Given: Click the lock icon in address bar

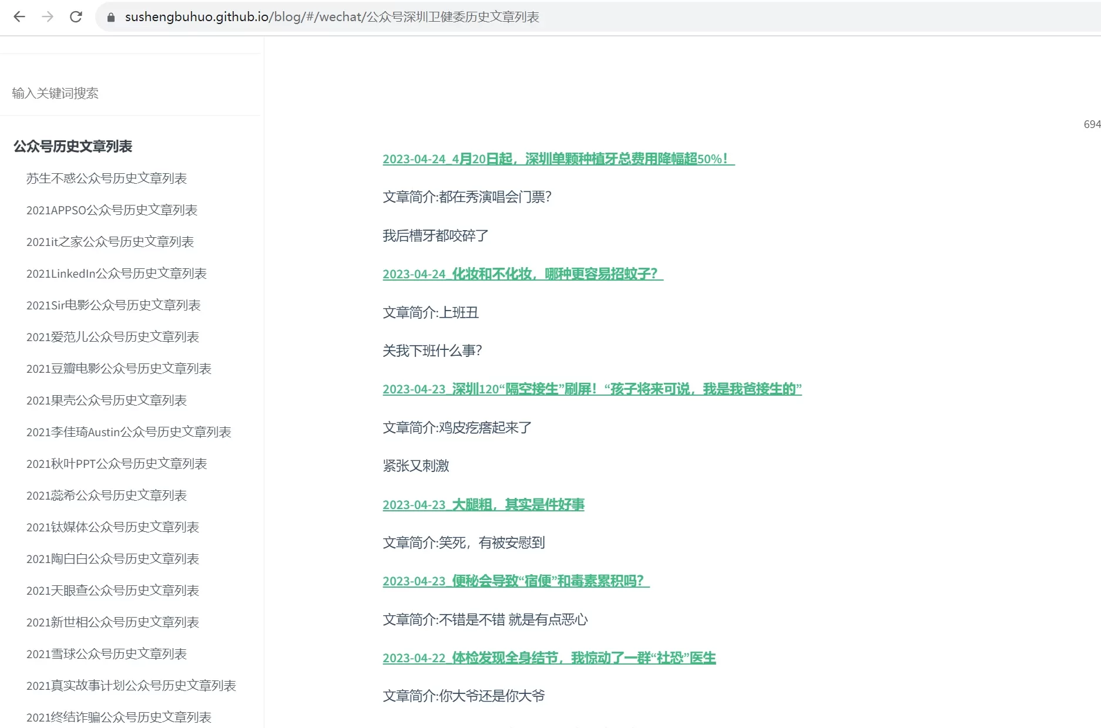Looking at the screenshot, I should (x=110, y=17).
